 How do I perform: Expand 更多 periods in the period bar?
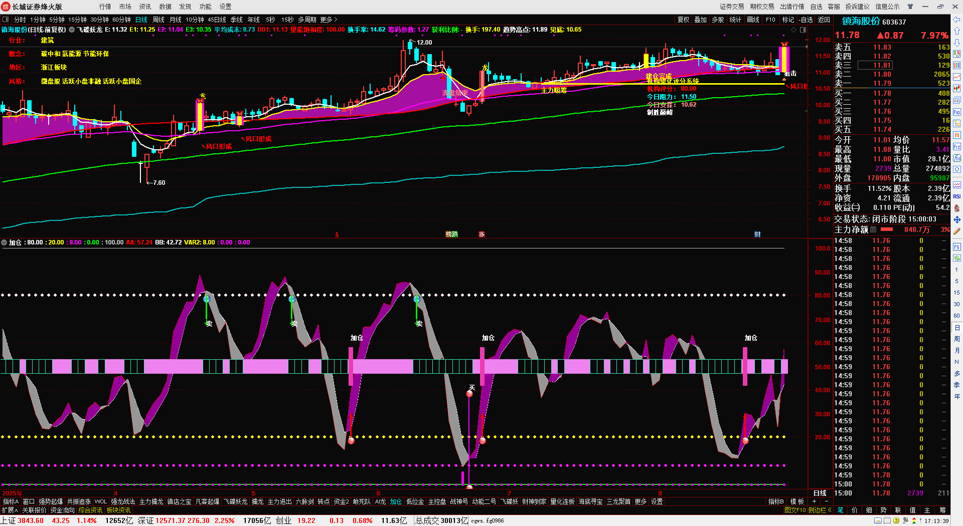pyautogui.click(x=329, y=20)
